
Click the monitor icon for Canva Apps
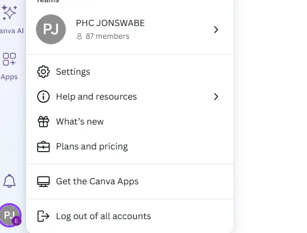(x=43, y=182)
